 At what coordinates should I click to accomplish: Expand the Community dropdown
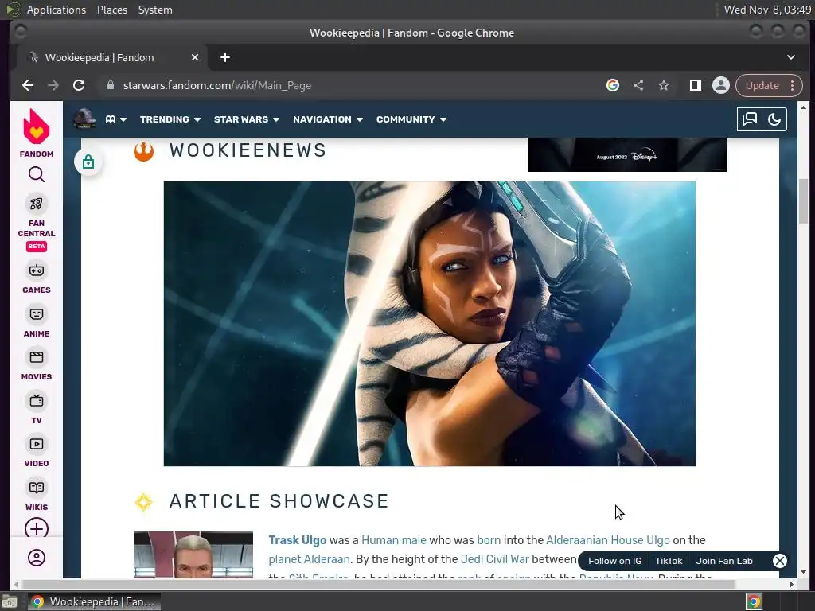click(411, 119)
